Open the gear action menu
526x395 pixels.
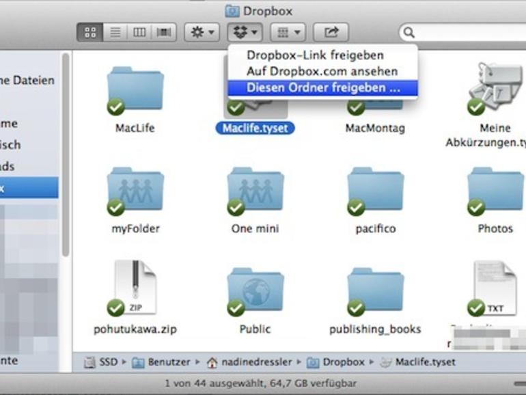(202, 32)
